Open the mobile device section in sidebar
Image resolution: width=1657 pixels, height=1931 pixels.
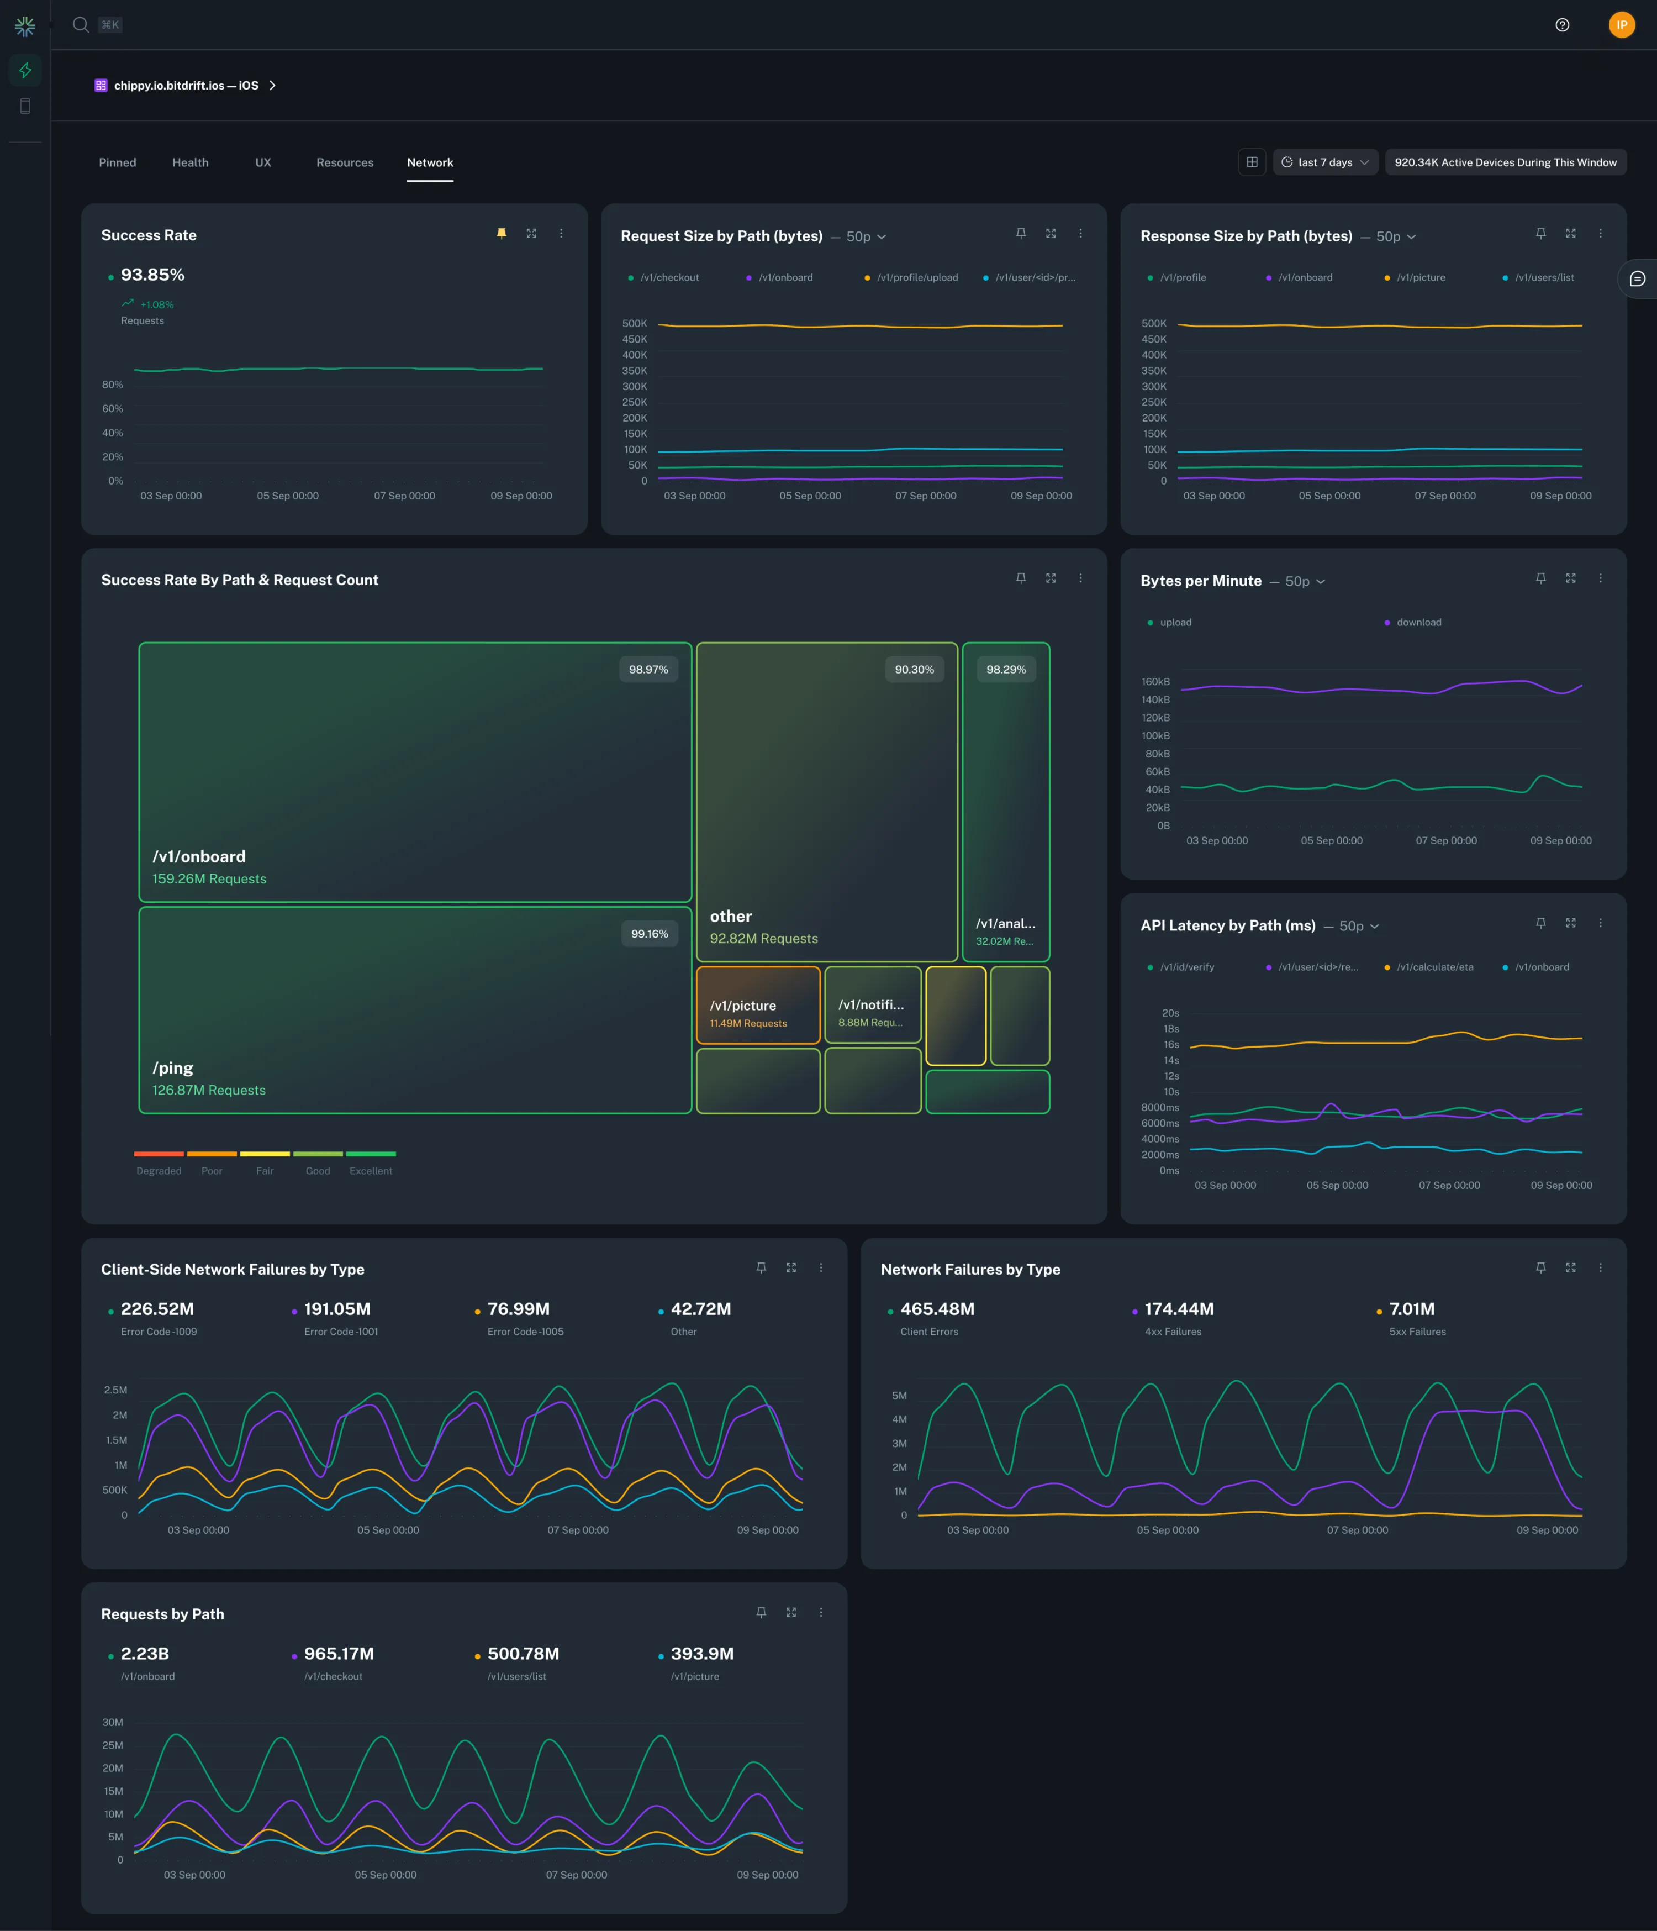pos(25,106)
